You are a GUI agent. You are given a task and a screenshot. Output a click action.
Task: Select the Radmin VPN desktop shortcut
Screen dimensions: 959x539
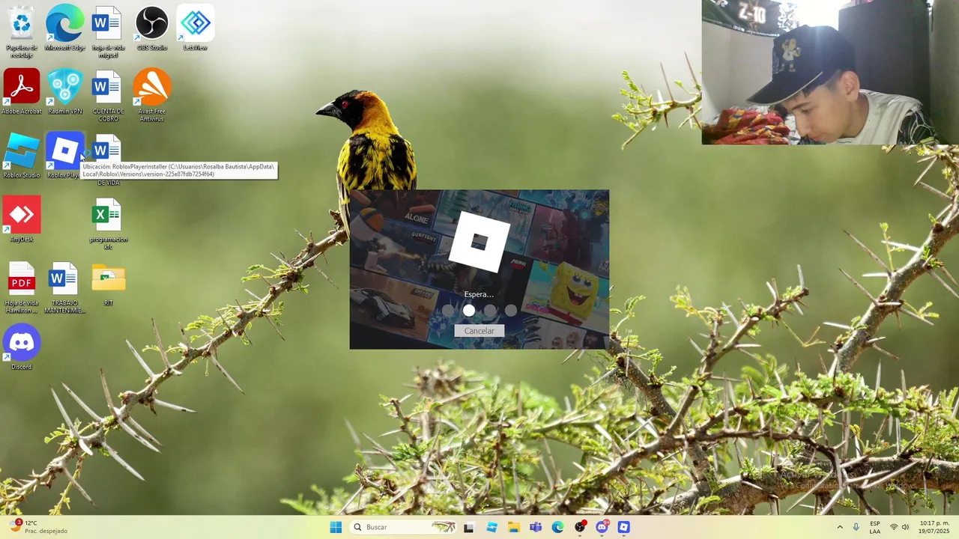pos(64,92)
